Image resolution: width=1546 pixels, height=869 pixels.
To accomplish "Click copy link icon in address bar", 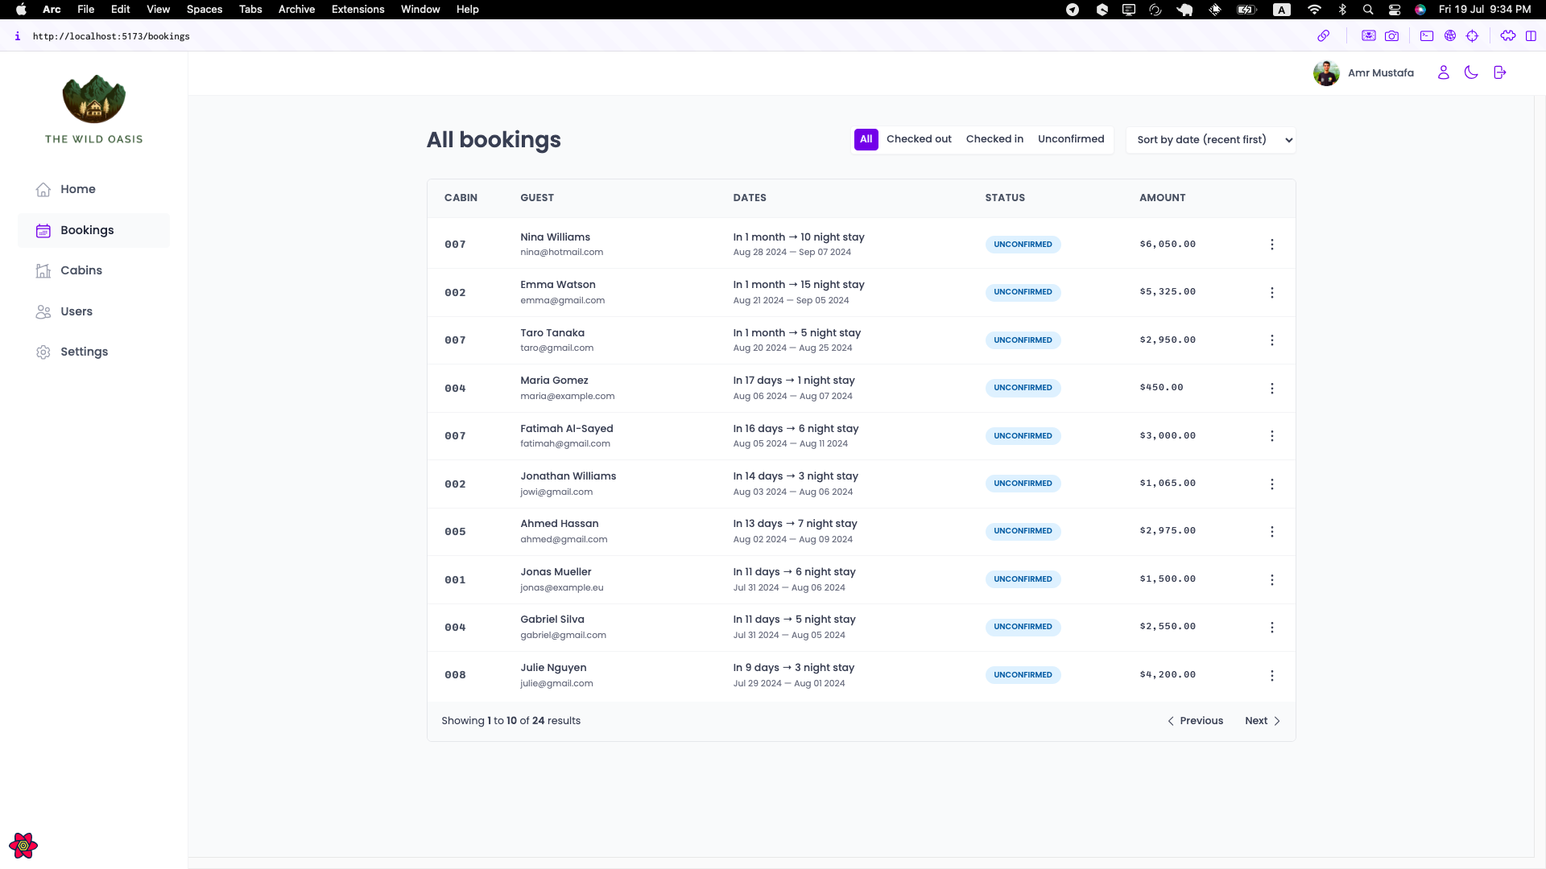I will (1323, 35).
